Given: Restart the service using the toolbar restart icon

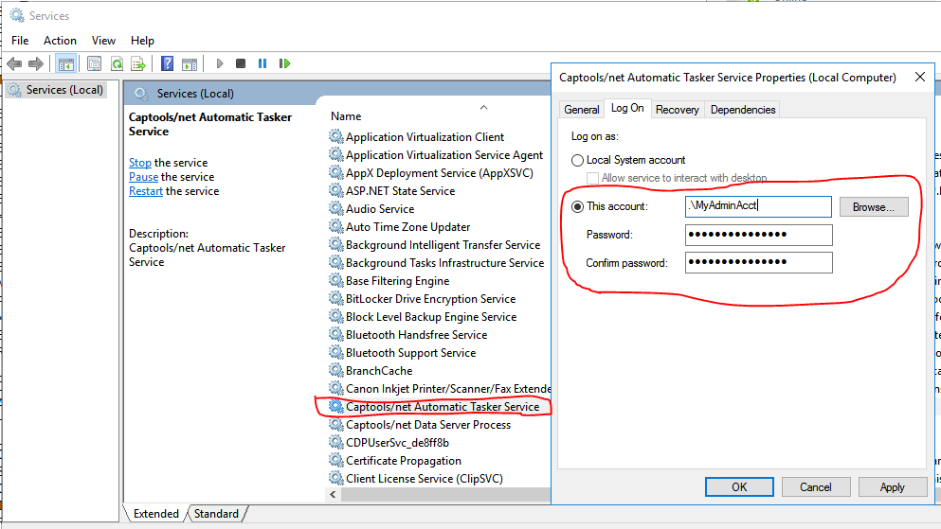Looking at the screenshot, I should 283,63.
